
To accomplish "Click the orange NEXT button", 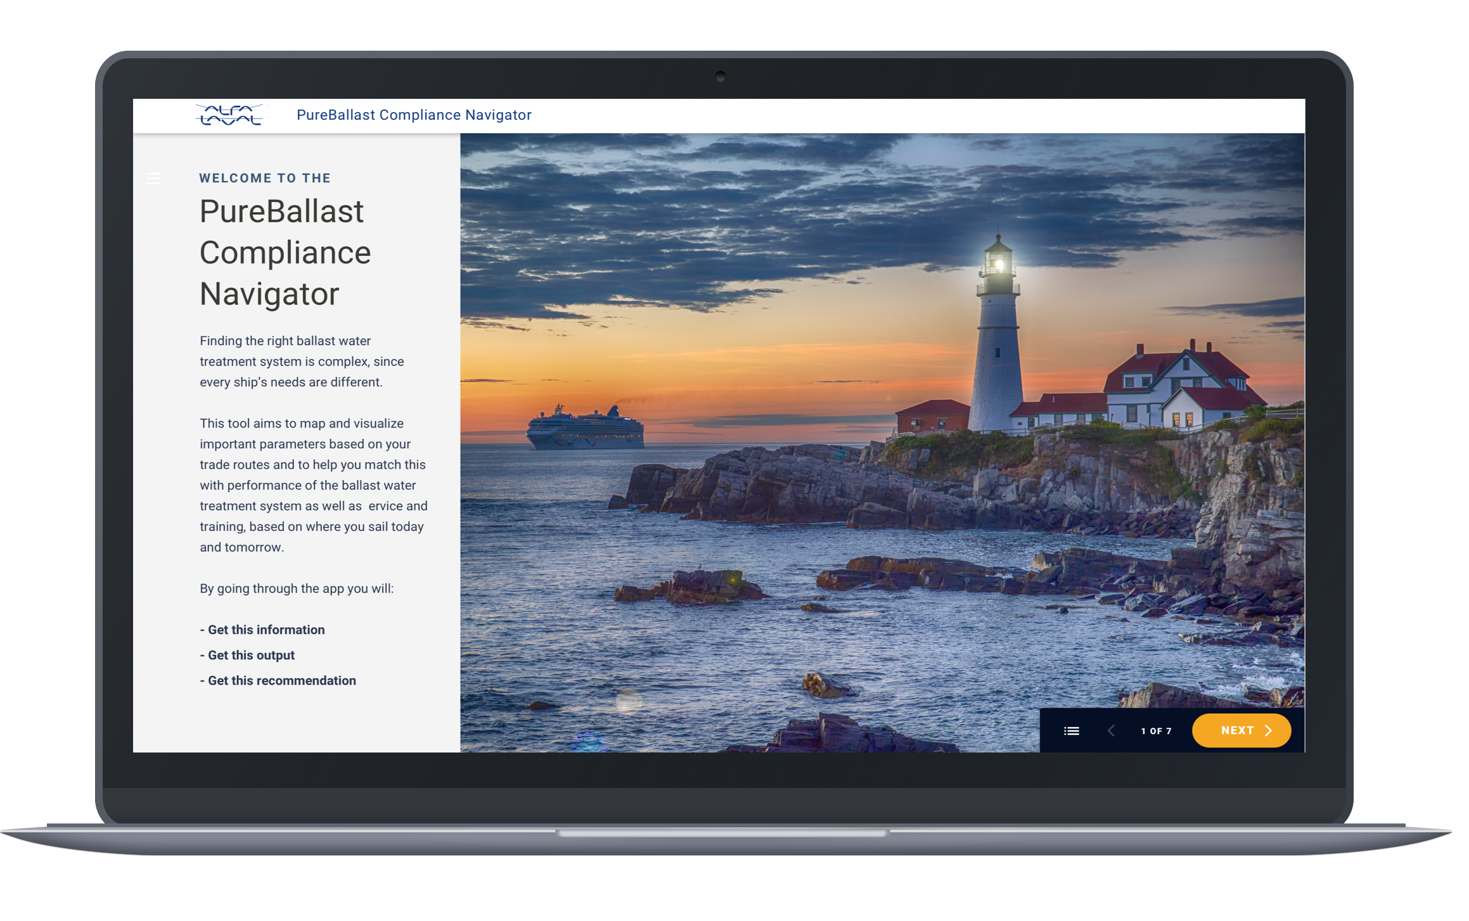I will point(1241,731).
